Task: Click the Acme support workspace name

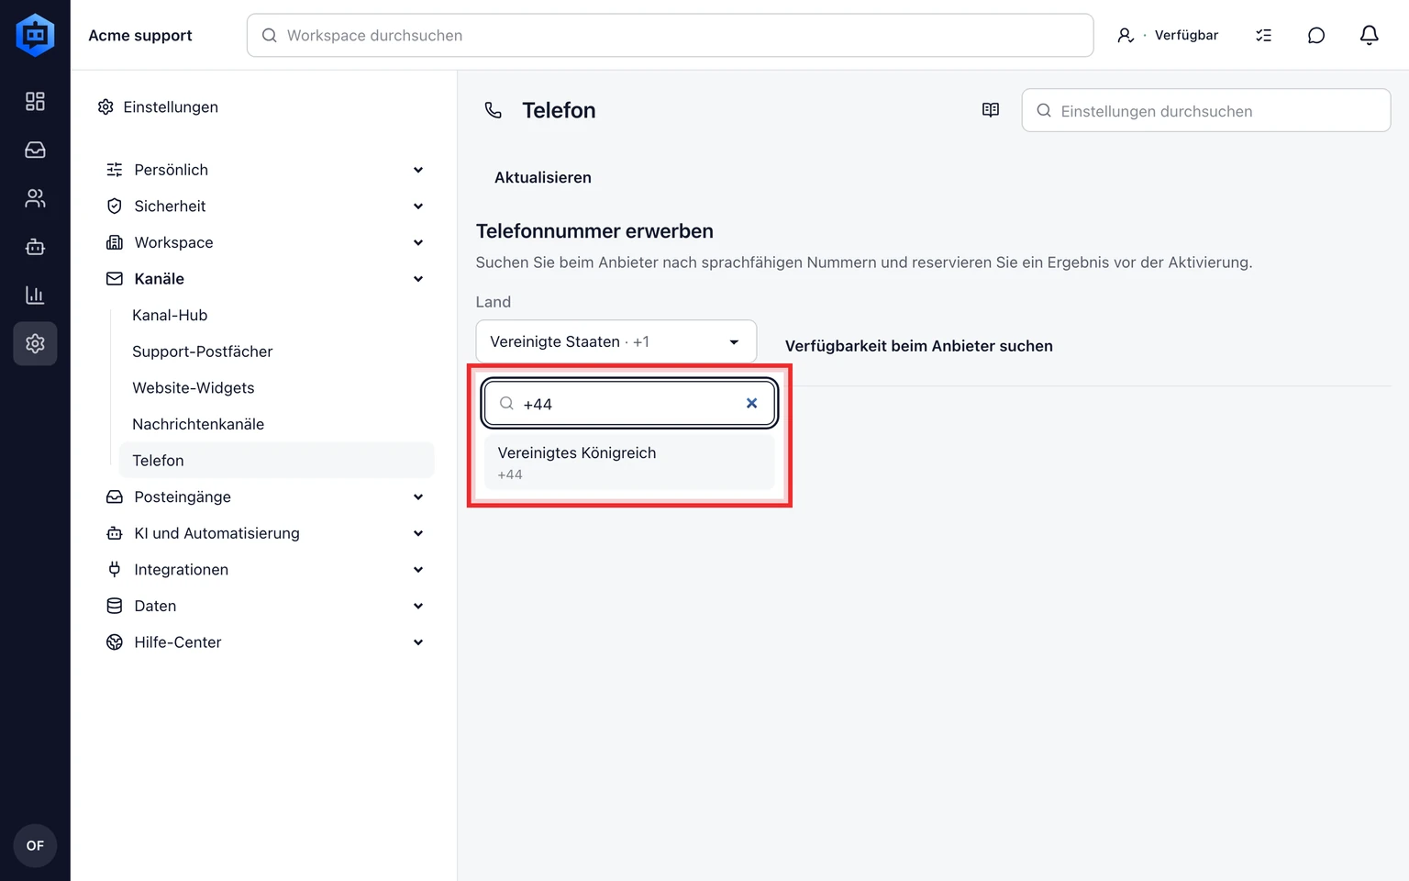Action: 140,36
